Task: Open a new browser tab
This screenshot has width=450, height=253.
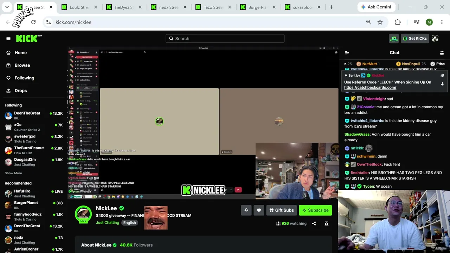Action: click(x=332, y=7)
